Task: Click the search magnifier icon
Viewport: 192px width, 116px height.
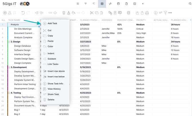Action: coord(190,4)
